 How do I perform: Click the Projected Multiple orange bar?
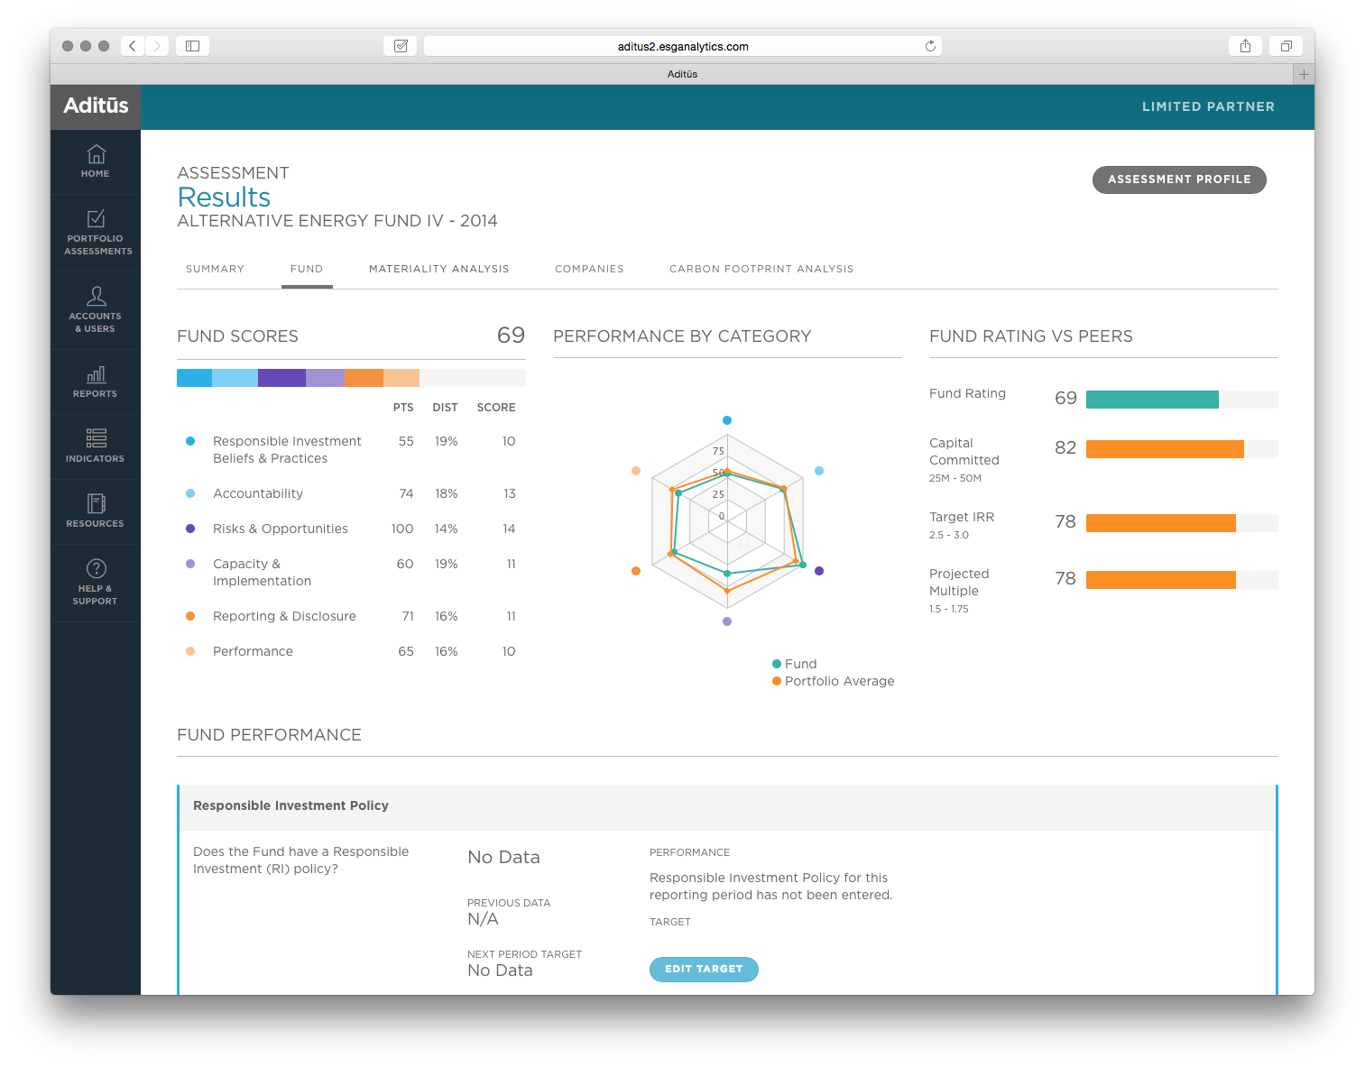1161,580
